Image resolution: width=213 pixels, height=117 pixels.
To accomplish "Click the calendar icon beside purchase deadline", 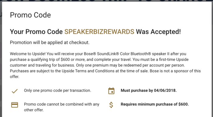I will coord(111,91).
